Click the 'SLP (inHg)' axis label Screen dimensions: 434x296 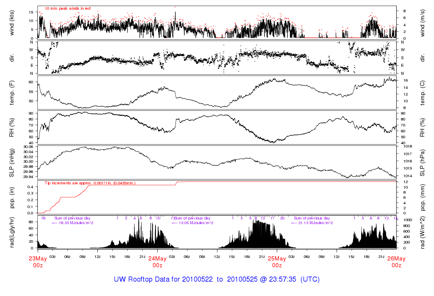11,163
